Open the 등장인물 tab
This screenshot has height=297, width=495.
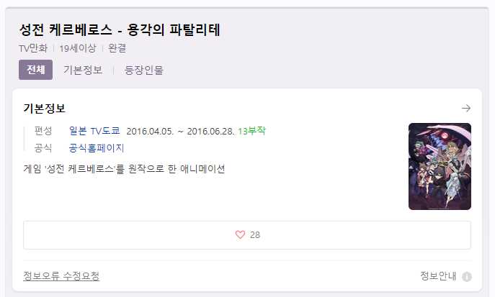click(x=144, y=70)
